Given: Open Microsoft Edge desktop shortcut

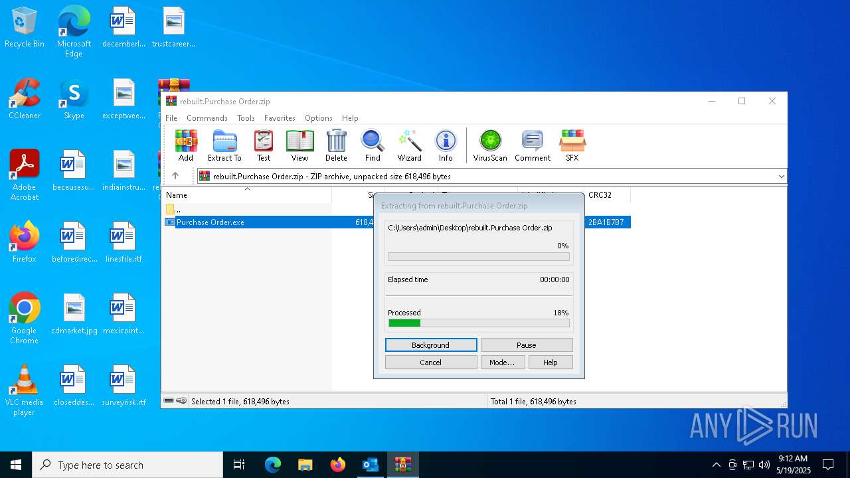Looking at the screenshot, I should tap(74, 31).
